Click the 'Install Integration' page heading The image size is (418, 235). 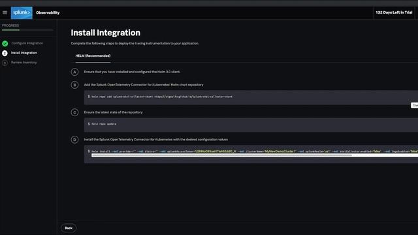tap(106, 33)
